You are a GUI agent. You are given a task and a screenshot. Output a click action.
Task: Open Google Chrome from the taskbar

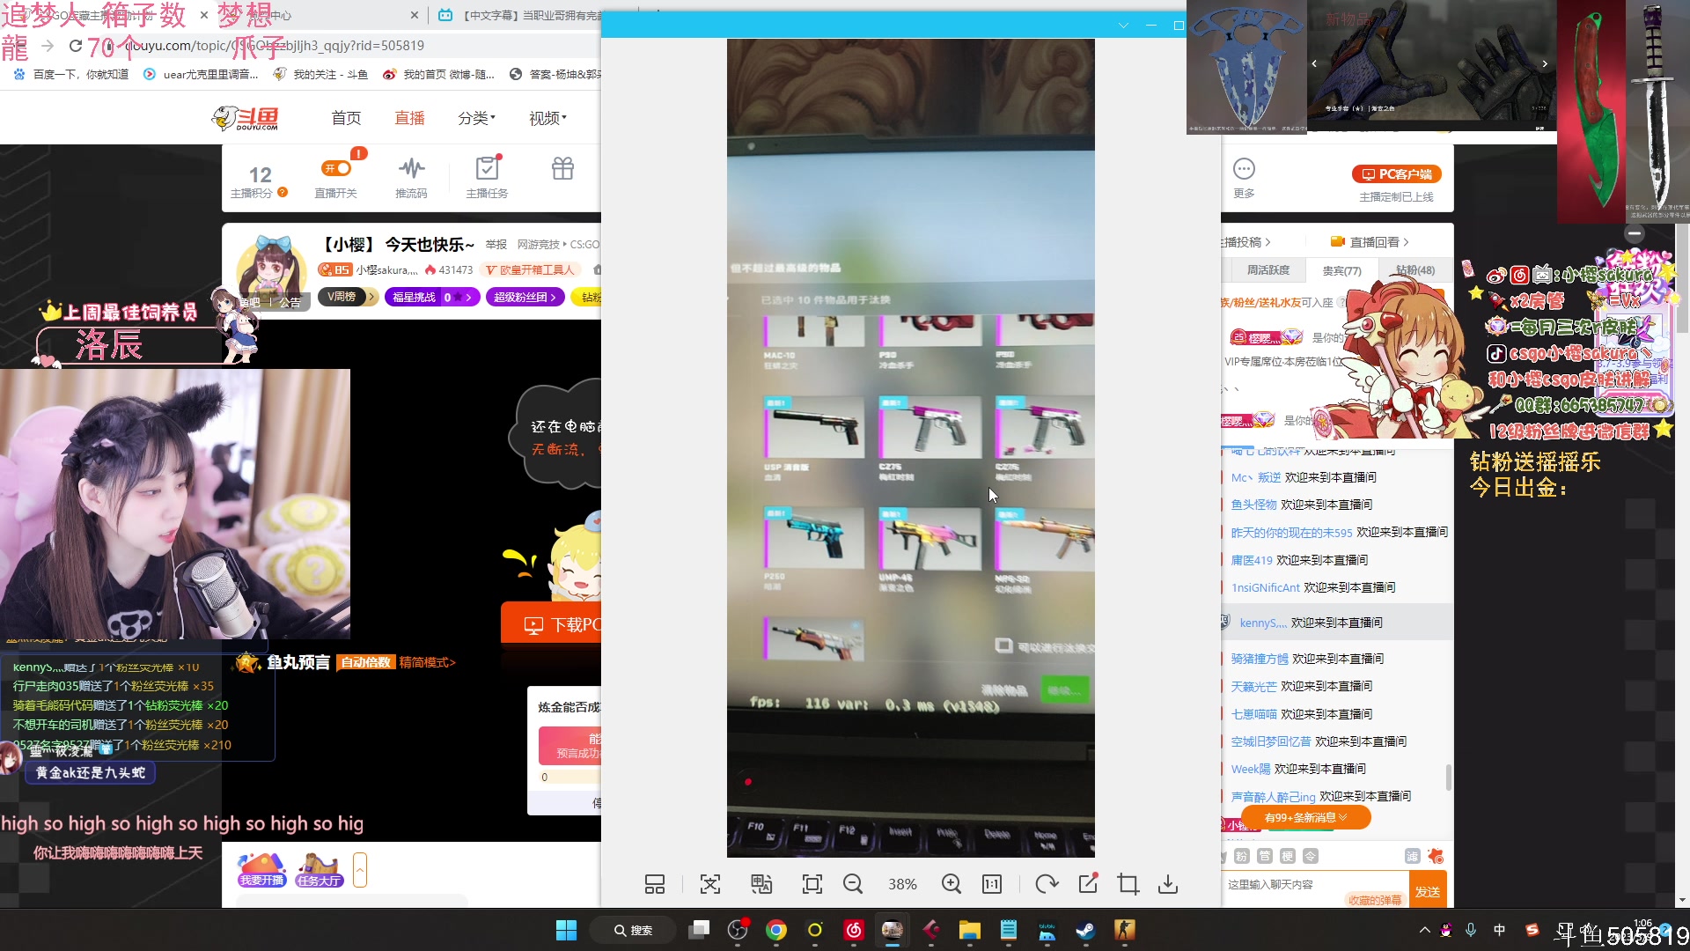pos(776,930)
